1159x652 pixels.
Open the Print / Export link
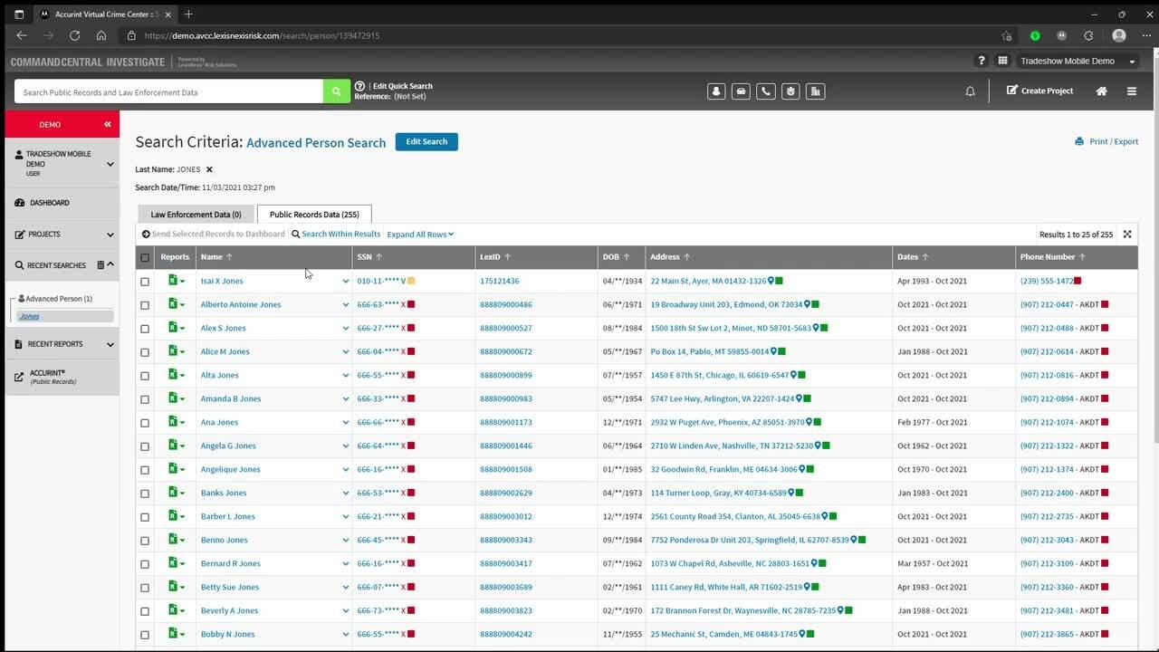click(1106, 142)
